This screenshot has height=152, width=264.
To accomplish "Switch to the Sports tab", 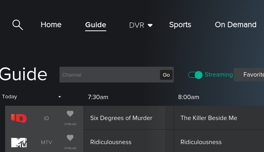I will [180, 25].
